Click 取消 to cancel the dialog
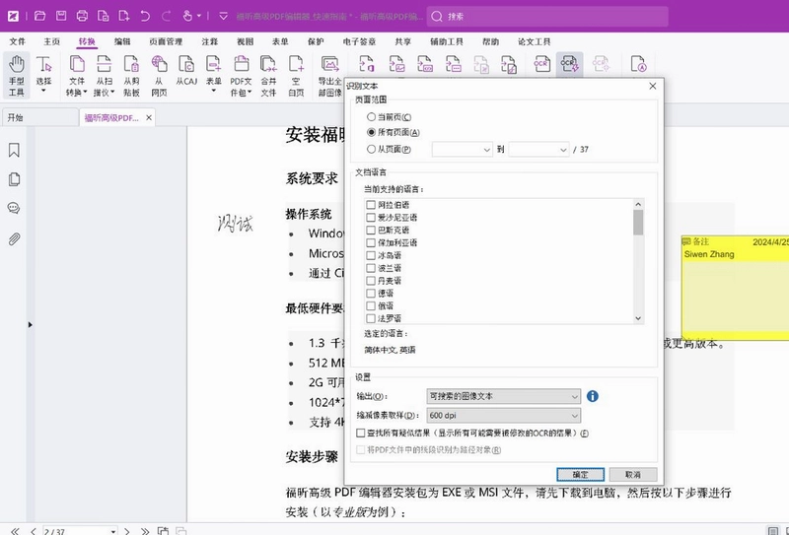Viewport: 789px width, 535px height. pyautogui.click(x=633, y=474)
